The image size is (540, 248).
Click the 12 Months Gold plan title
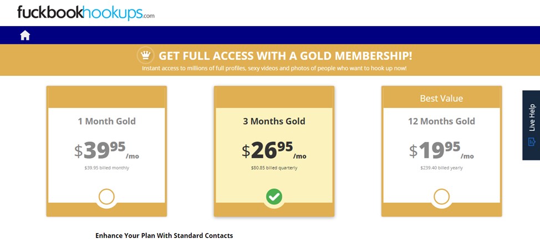[x=441, y=121]
